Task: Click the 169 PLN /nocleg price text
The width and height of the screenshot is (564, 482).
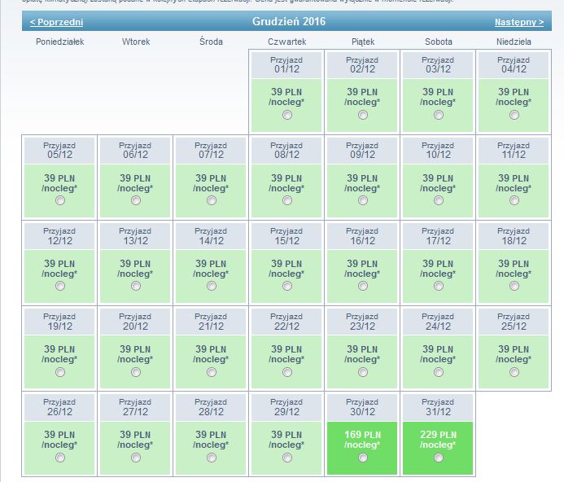Action: (363, 440)
